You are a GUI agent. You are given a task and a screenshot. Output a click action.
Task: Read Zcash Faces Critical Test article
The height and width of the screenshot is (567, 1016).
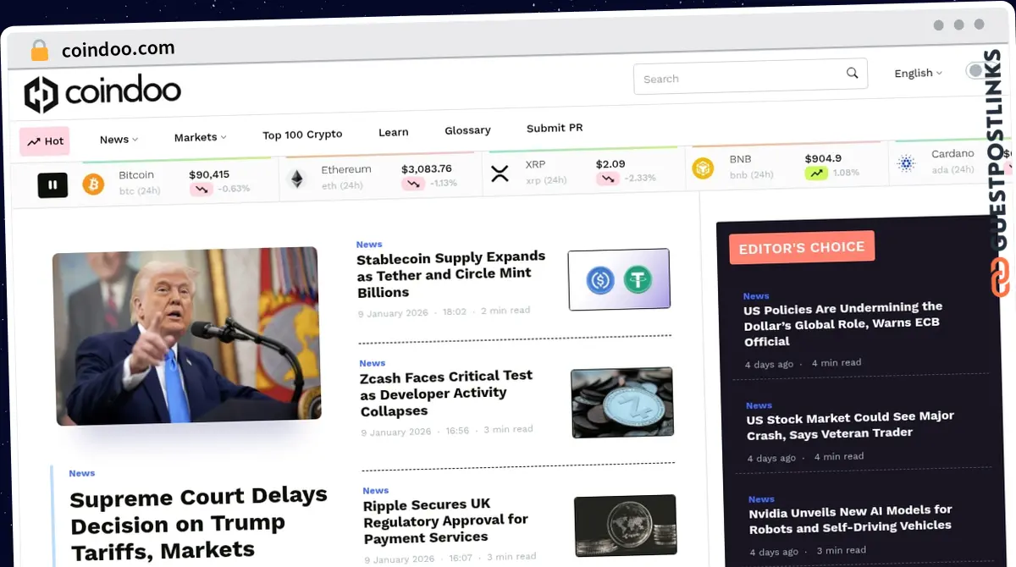[446, 394]
